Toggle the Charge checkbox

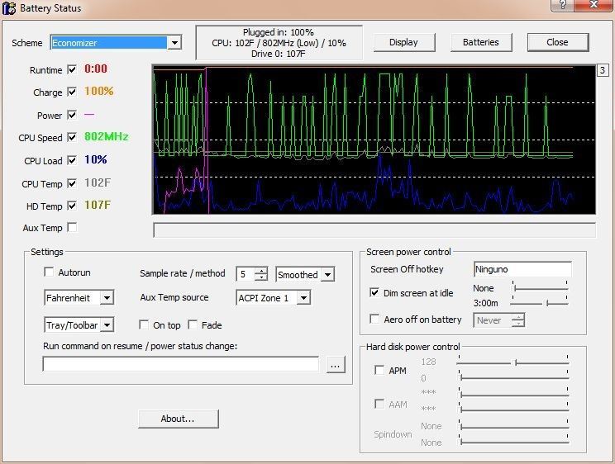[x=72, y=92]
